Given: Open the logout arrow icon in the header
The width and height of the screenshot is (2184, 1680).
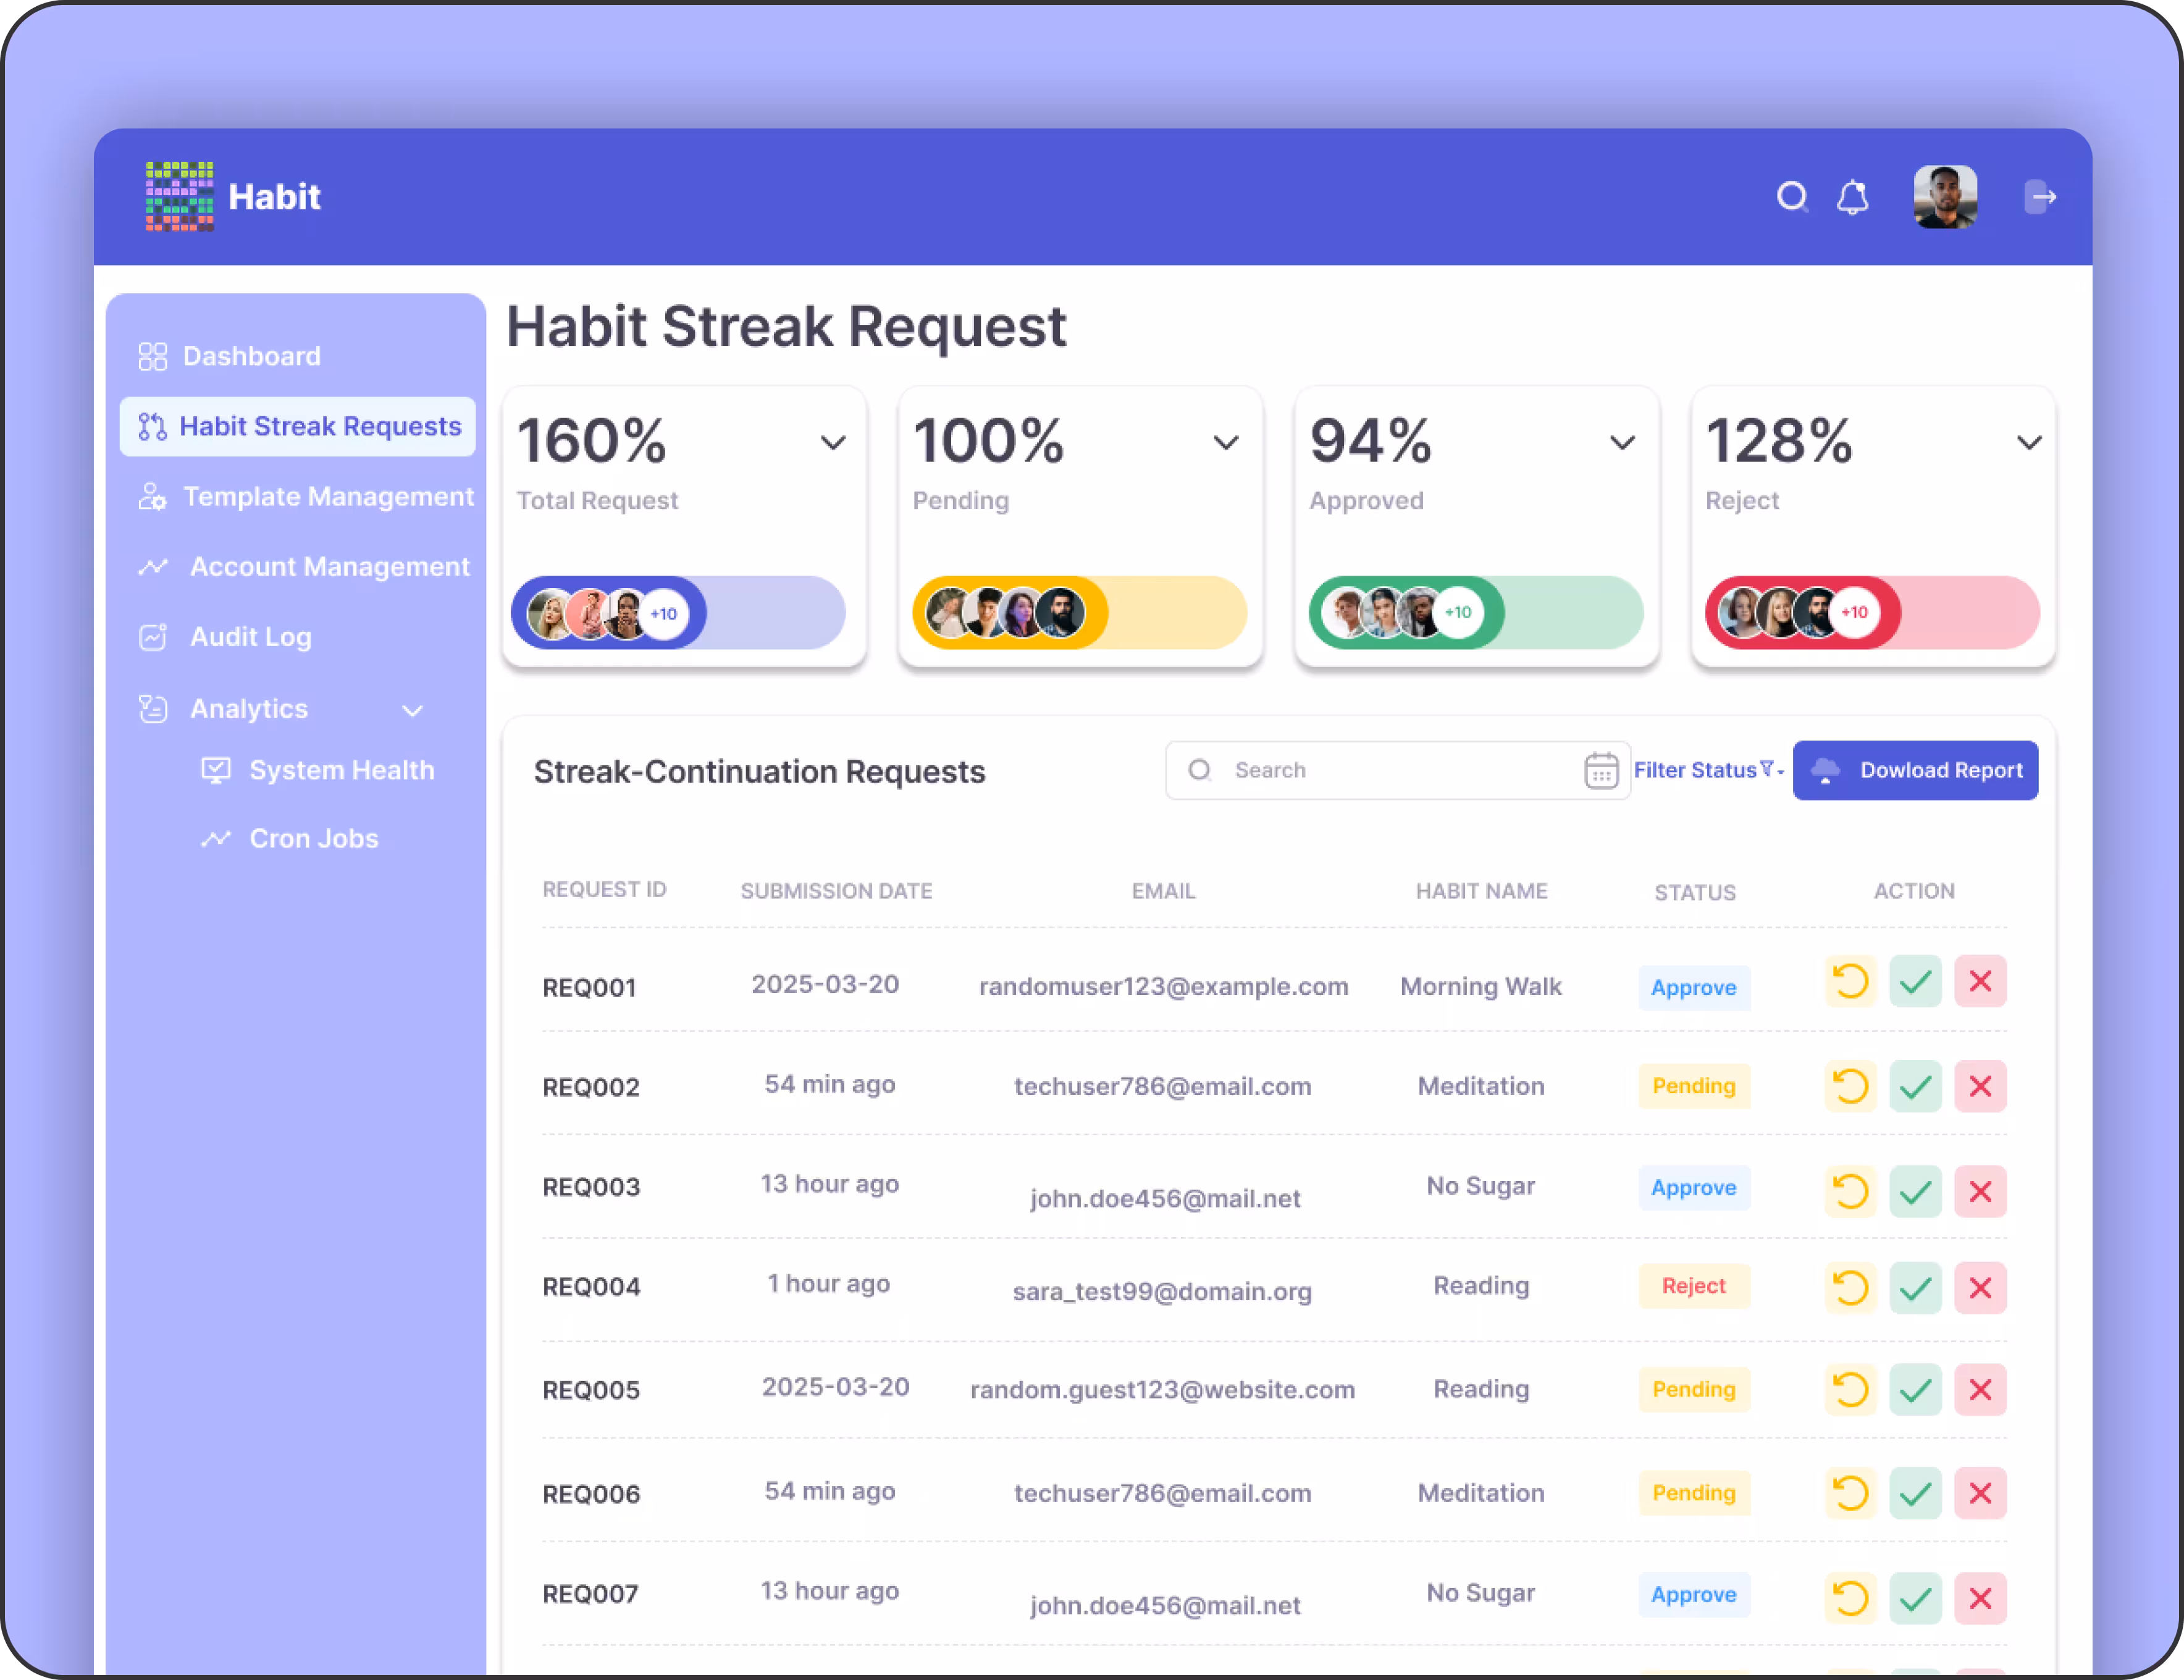Looking at the screenshot, I should coord(2042,197).
